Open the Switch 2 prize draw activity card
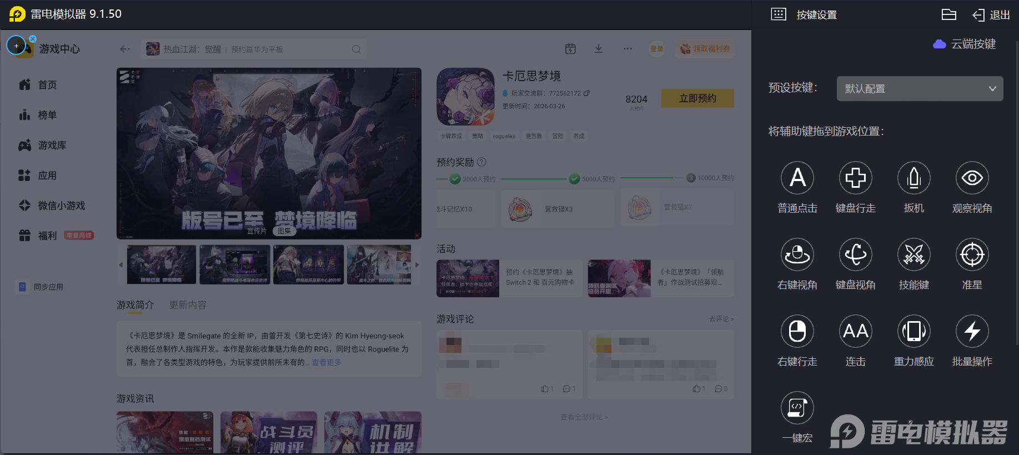The image size is (1019, 455). pyautogui.click(x=509, y=278)
